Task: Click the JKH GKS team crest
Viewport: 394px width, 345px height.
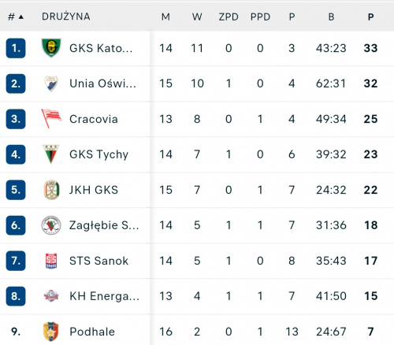Action: pos(51,190)
